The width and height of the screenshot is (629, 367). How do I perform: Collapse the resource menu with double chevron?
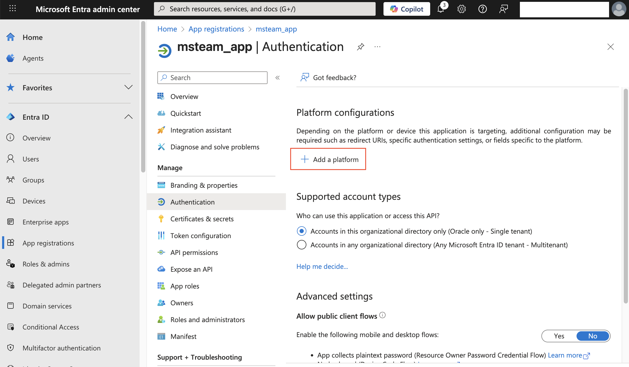(278, 78)
